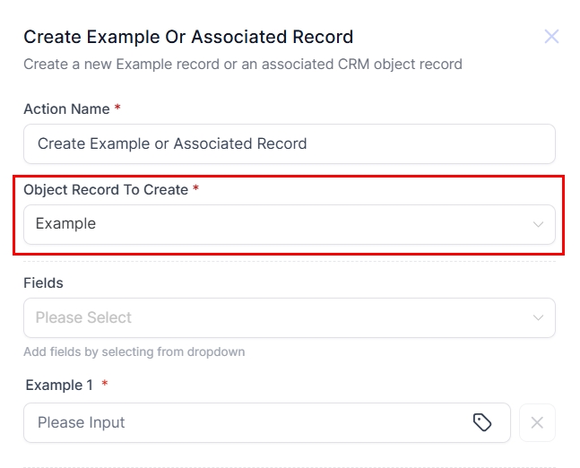580x468 pixels.
Task: Click the dashed divider below the object dropdown
Action: [x=289, y=261]
